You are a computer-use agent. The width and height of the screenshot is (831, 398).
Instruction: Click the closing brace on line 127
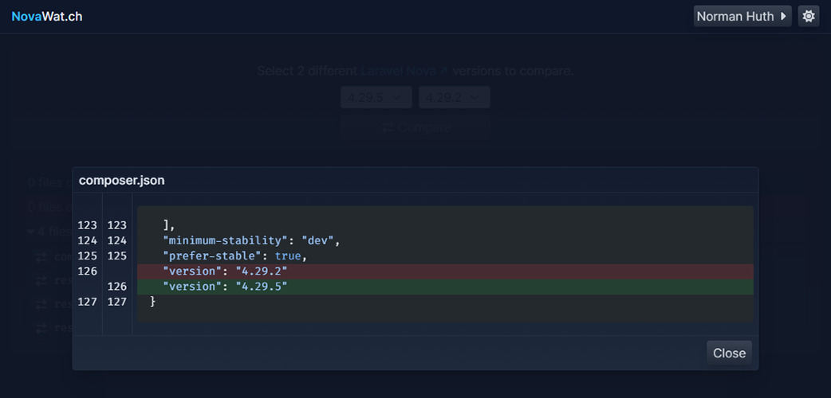153,302
